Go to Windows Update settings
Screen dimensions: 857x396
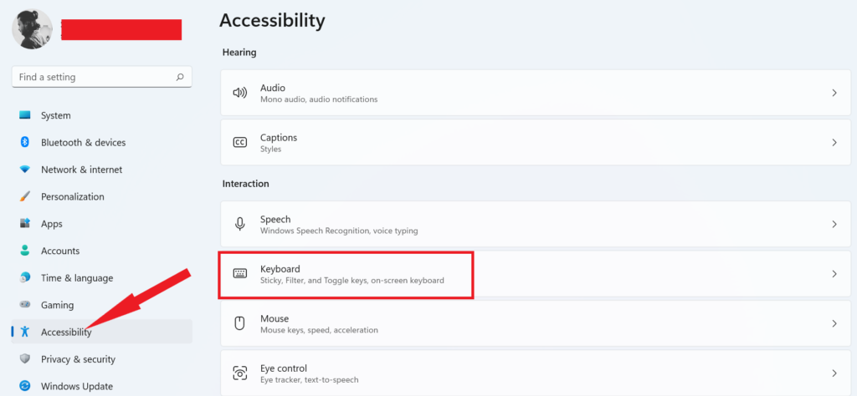(x=101, y=386)
